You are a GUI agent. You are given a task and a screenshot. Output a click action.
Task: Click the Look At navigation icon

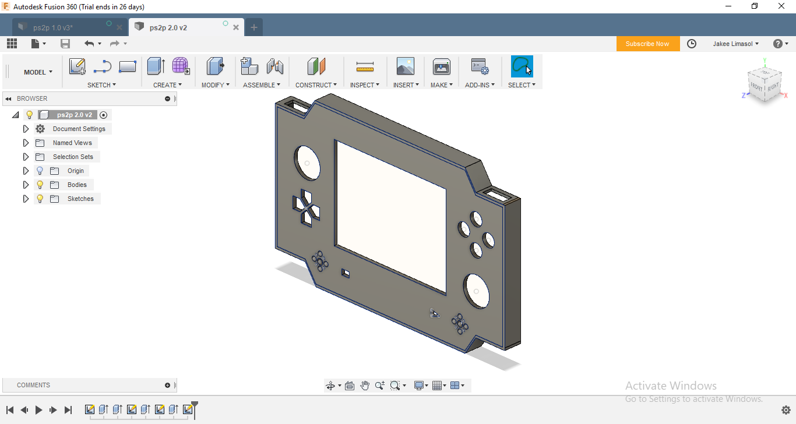point(350,386)
